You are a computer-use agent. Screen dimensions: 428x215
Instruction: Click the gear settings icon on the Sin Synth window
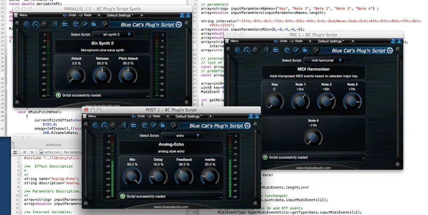coord(44,24)
